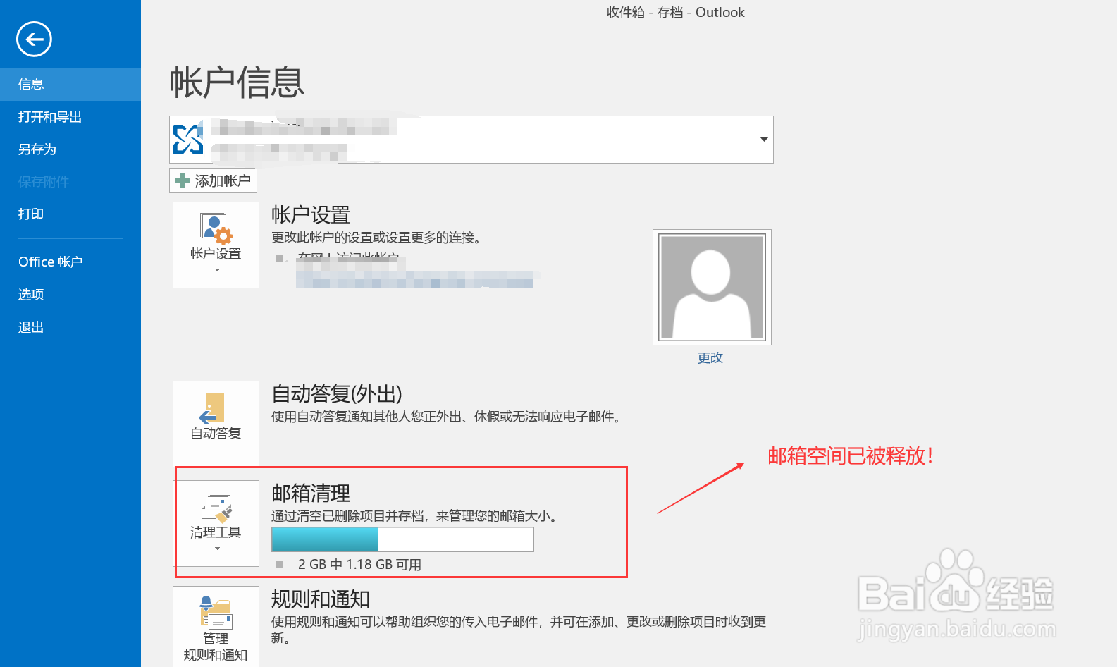Screen dimensions: 1117x667
Task: Open 管理规则和通知 button
Action: 216,626
